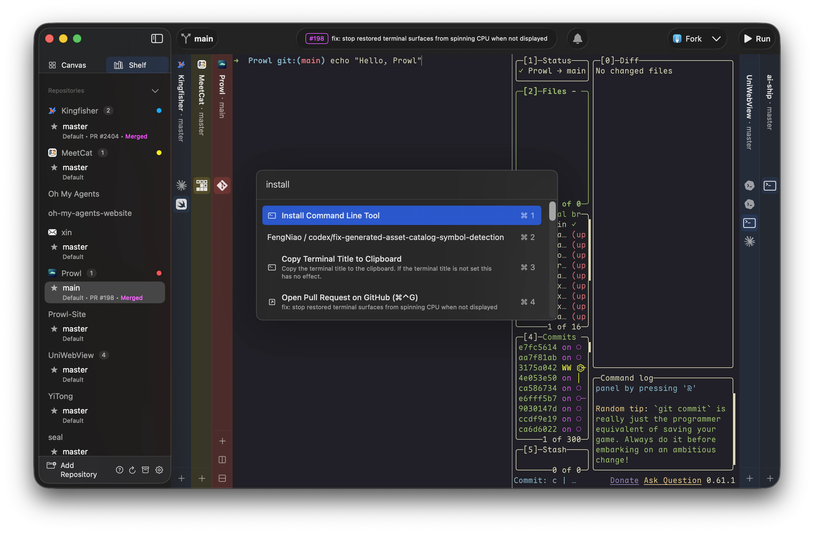Add a tab in the Kingfisher column

(181, 478)
